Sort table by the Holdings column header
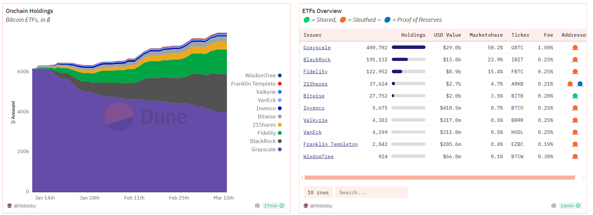Image resolution: width=593 pixels, height=215 pixels. (413, 35)
